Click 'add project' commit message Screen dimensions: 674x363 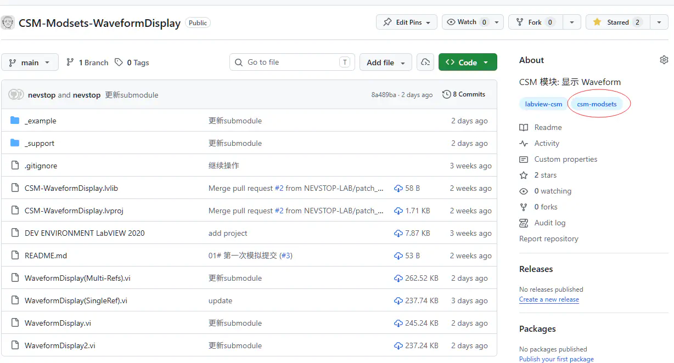point(228,233)
